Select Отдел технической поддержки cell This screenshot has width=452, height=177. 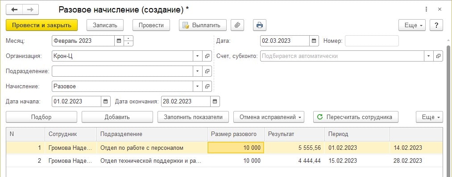tap(152, 161)
